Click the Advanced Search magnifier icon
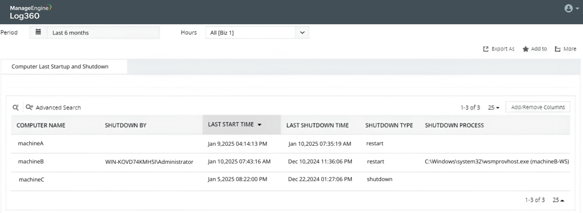583x213 pixels. click(29, 108)
